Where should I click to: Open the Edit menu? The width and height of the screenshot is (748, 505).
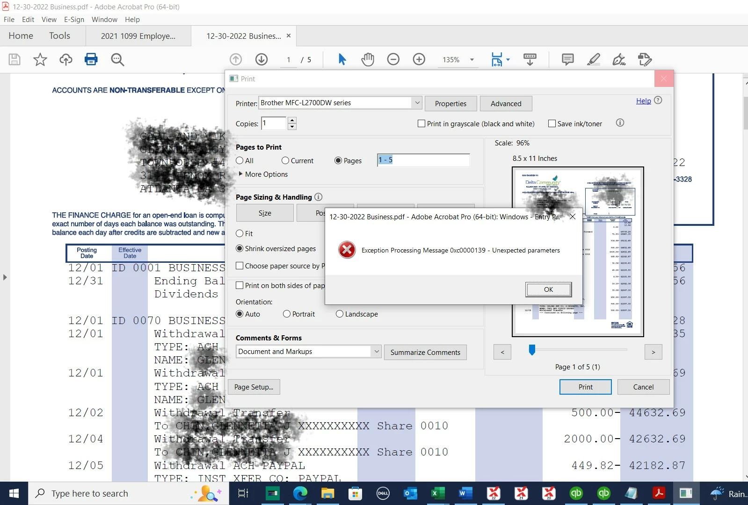28,20
